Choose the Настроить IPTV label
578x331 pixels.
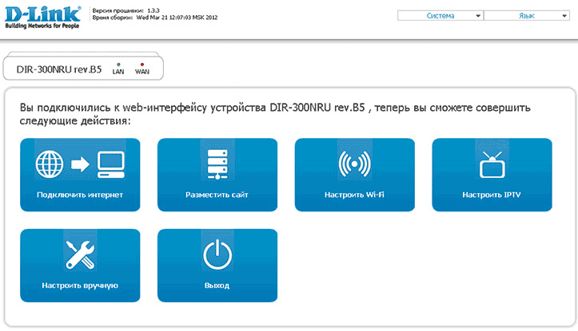(492, 195)
